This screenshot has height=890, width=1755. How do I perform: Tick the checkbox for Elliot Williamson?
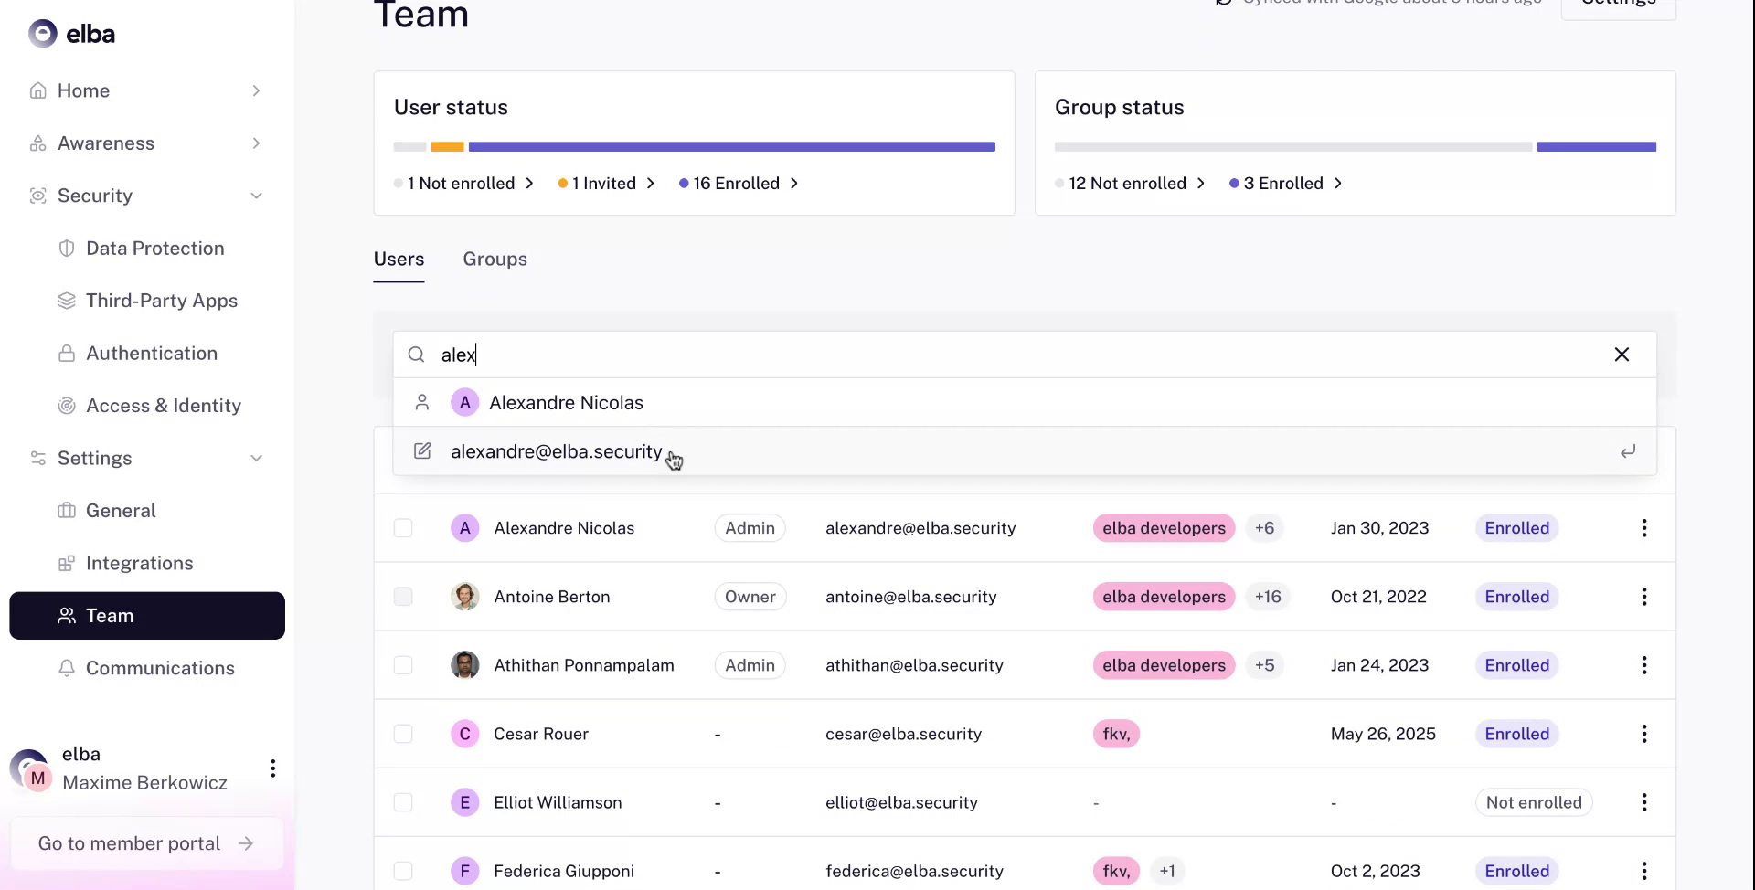(x=403, y=802)
